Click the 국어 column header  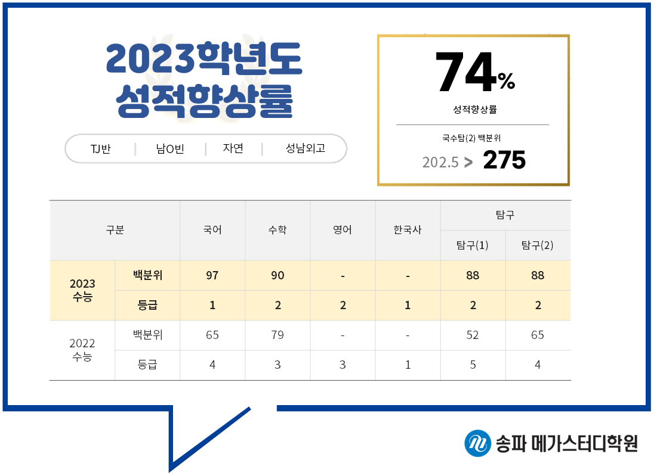pos(212,230)
